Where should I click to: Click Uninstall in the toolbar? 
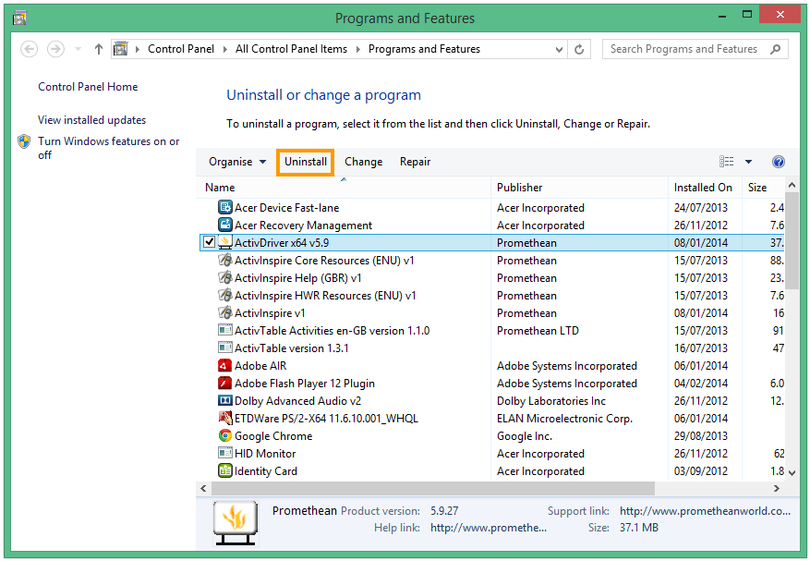(306, 162)
